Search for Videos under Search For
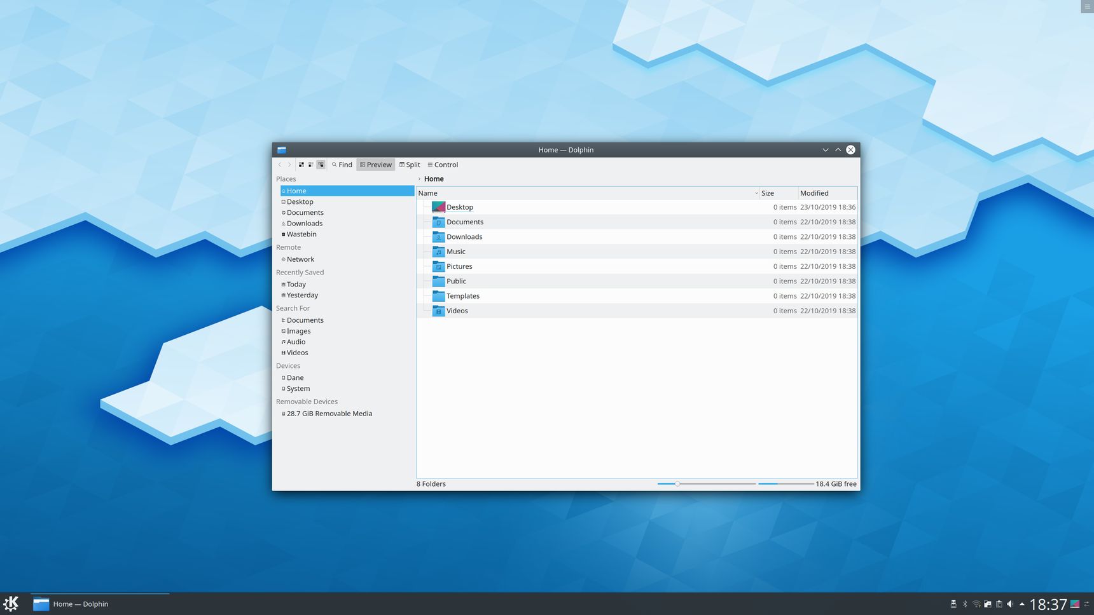The width and height of the screenshot is (1094, 615). pos(347,353)
